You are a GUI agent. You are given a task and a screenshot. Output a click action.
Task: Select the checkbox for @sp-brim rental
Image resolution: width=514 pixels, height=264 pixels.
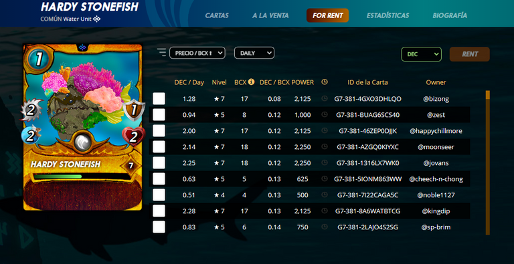pos(159,227)
